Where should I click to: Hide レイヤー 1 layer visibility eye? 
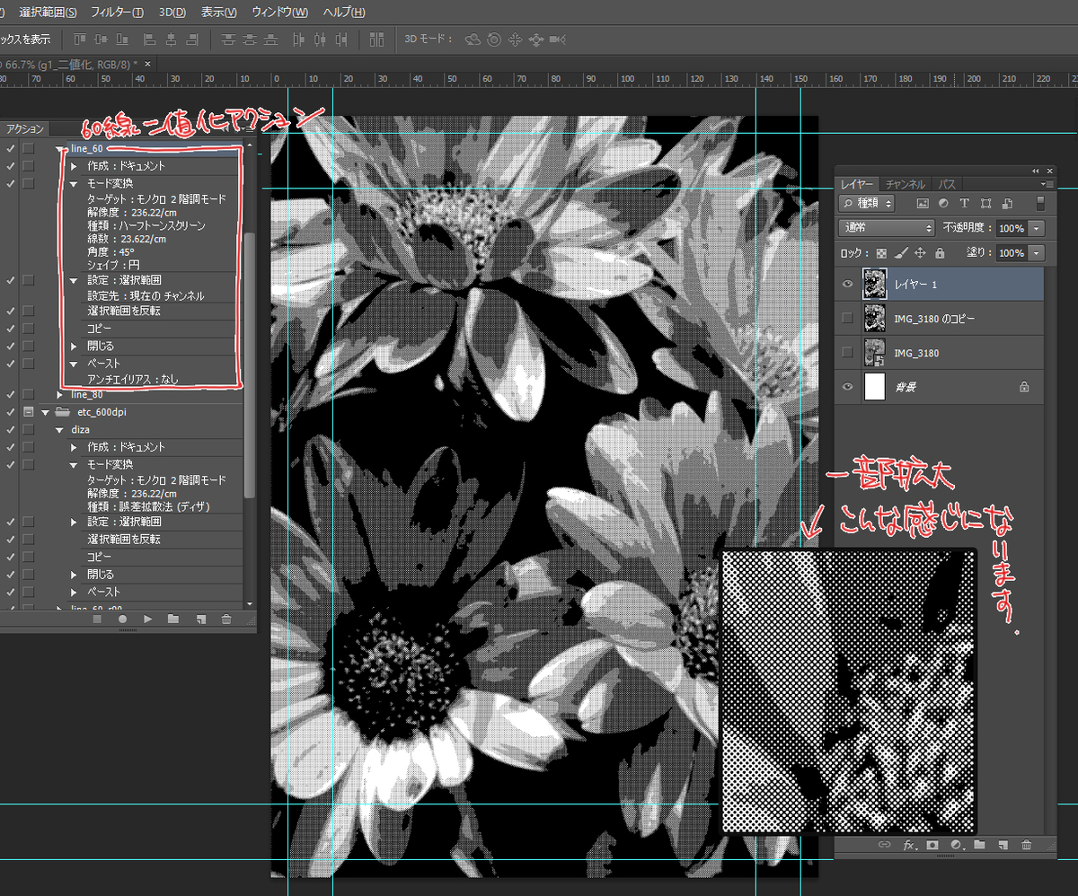click(848, 284)
